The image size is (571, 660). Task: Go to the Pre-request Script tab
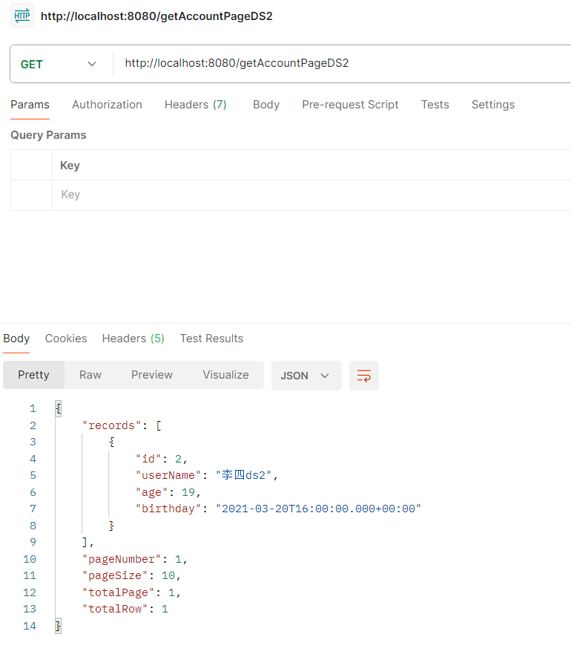click(x=350, y=105)
